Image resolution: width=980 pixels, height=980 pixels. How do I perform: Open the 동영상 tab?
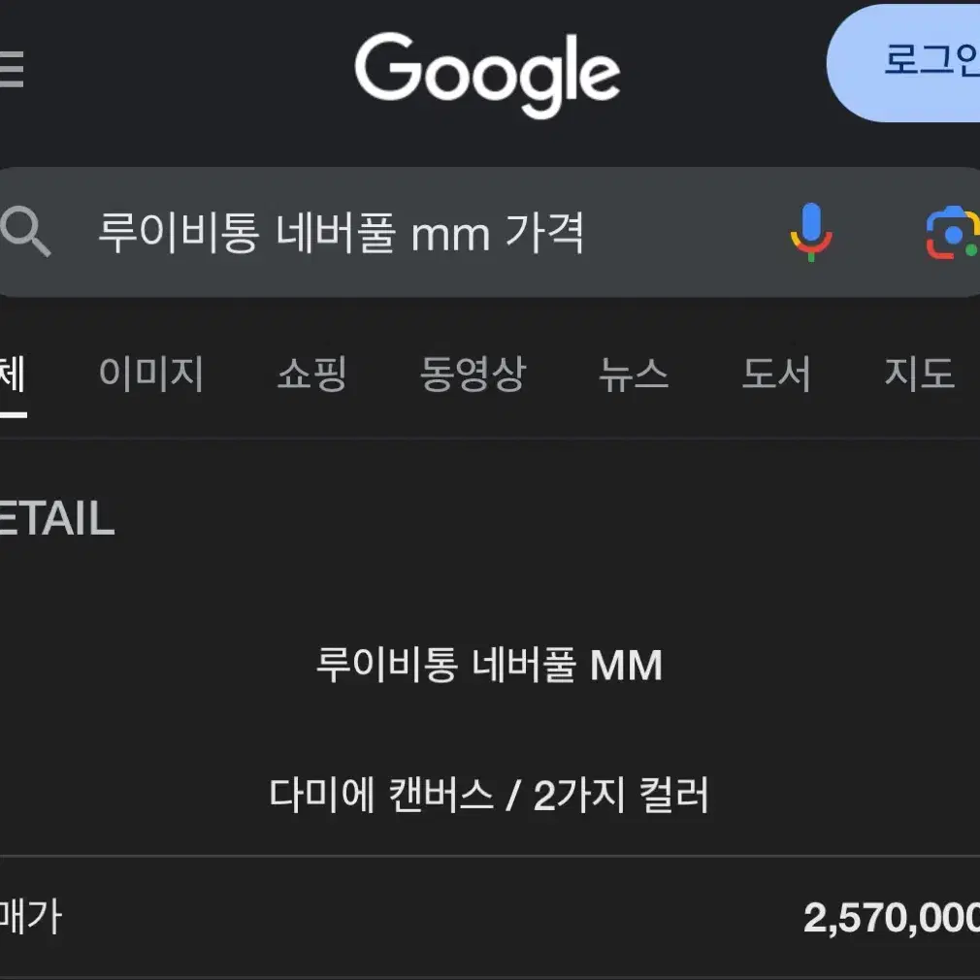tap(474, 374)
